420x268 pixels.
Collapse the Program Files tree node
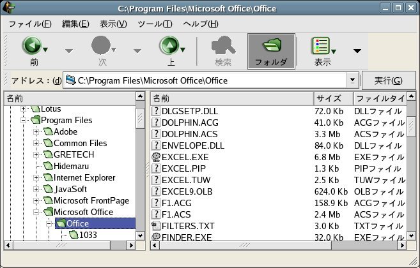point(23,120)
